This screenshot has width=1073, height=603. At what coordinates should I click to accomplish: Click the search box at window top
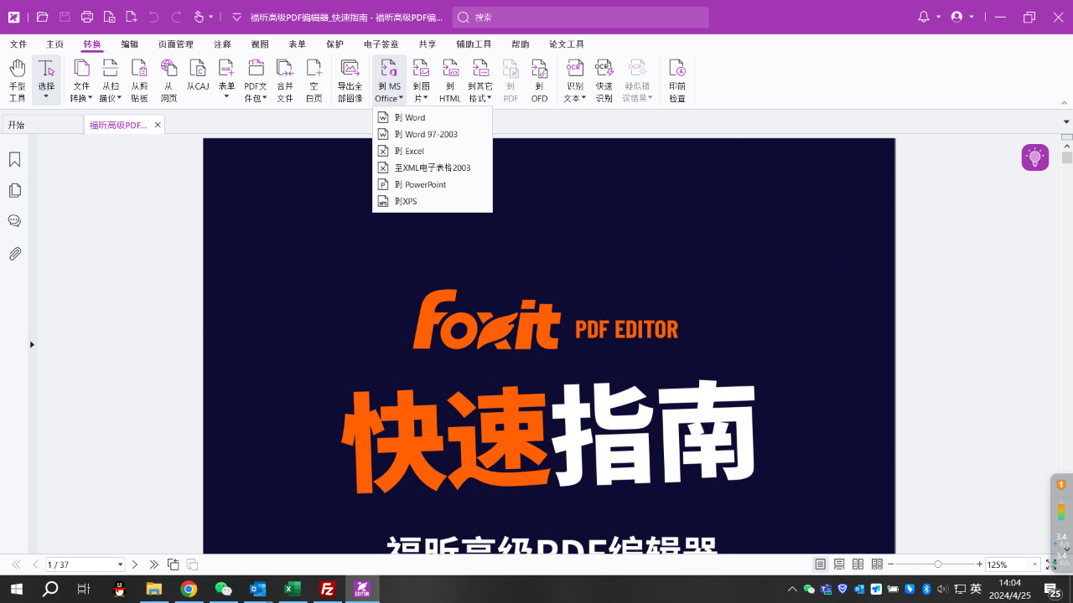click(579, 17)
